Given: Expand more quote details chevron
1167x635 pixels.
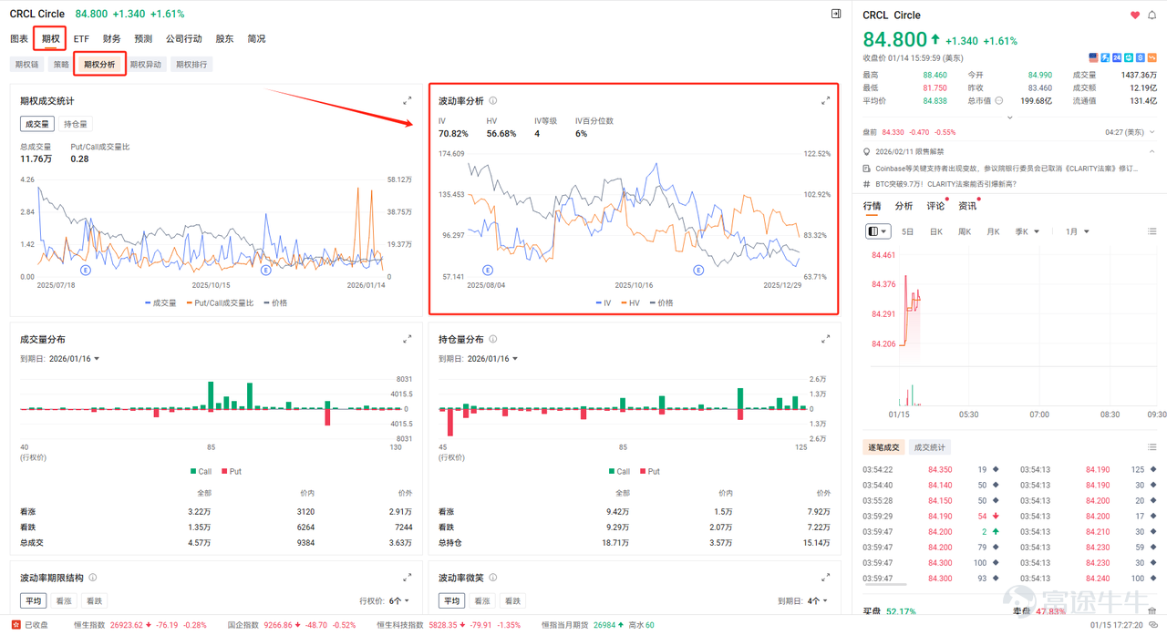Looking at the screenshot, I should pos(1009,118).
